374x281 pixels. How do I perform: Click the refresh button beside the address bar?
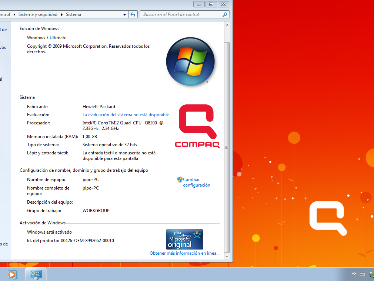[x=133, y=14]
